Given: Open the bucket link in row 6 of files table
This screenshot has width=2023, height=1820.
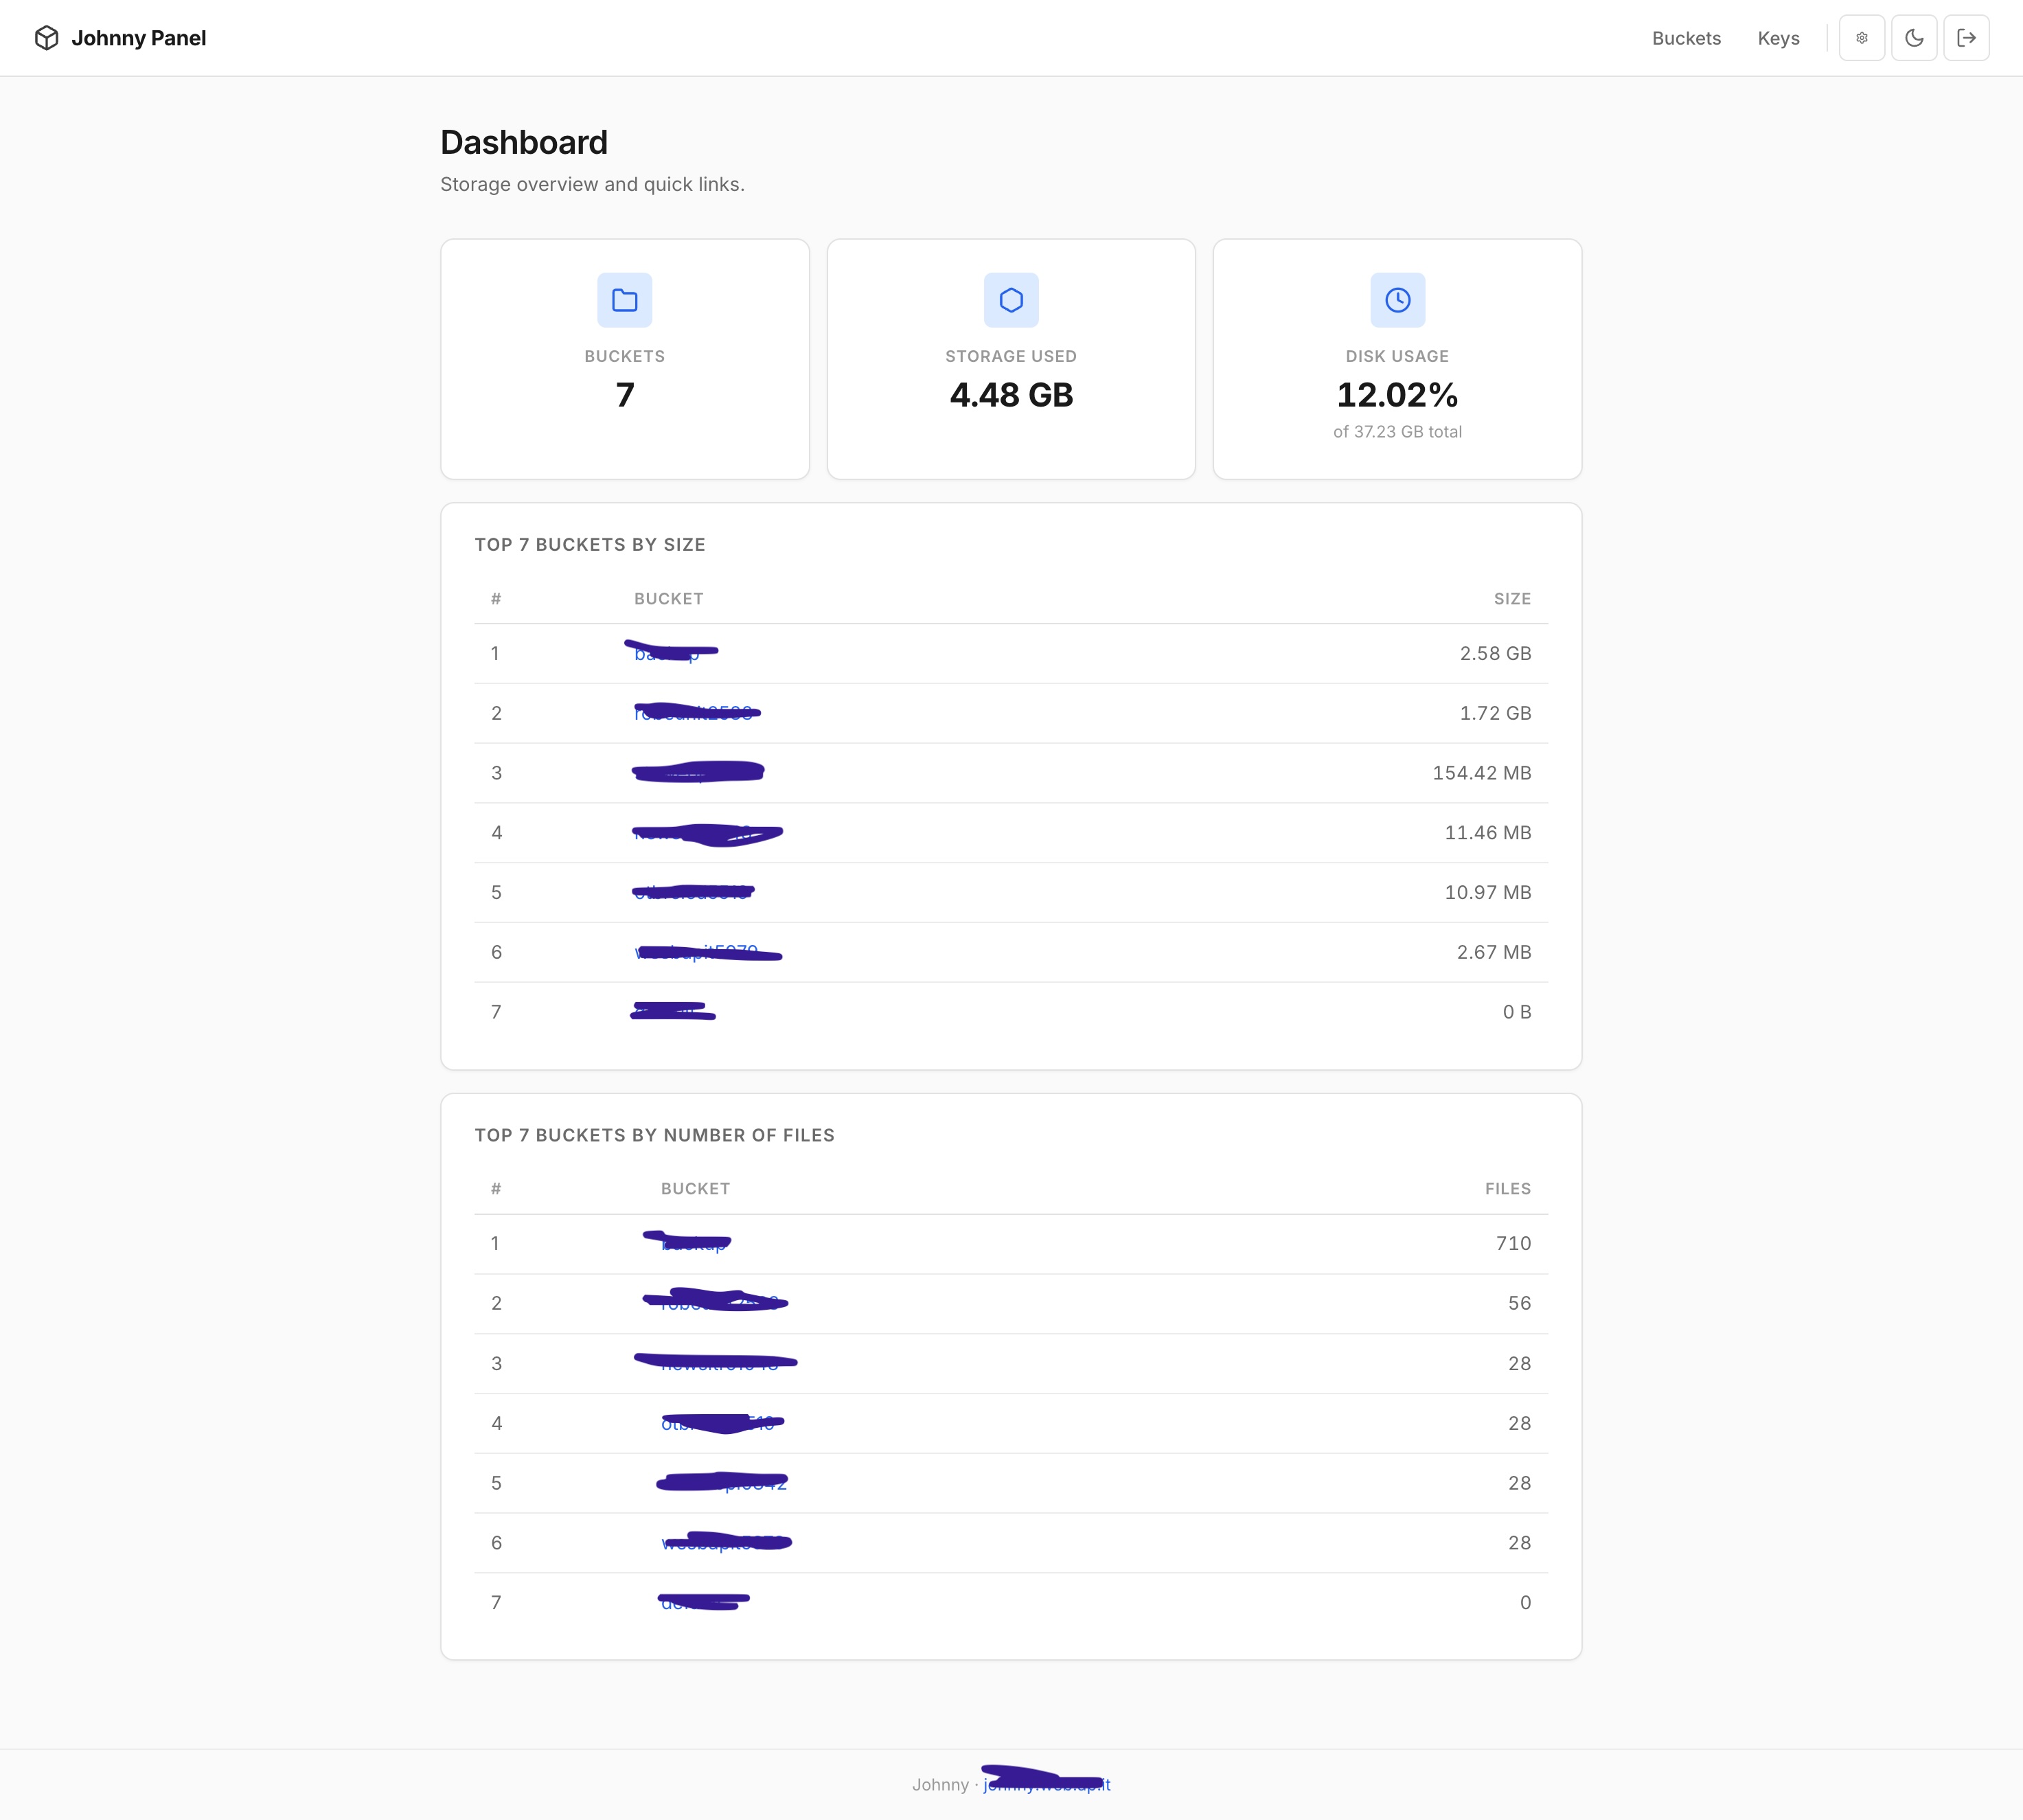Looking at the screenshot, I should coord(724,1543).
